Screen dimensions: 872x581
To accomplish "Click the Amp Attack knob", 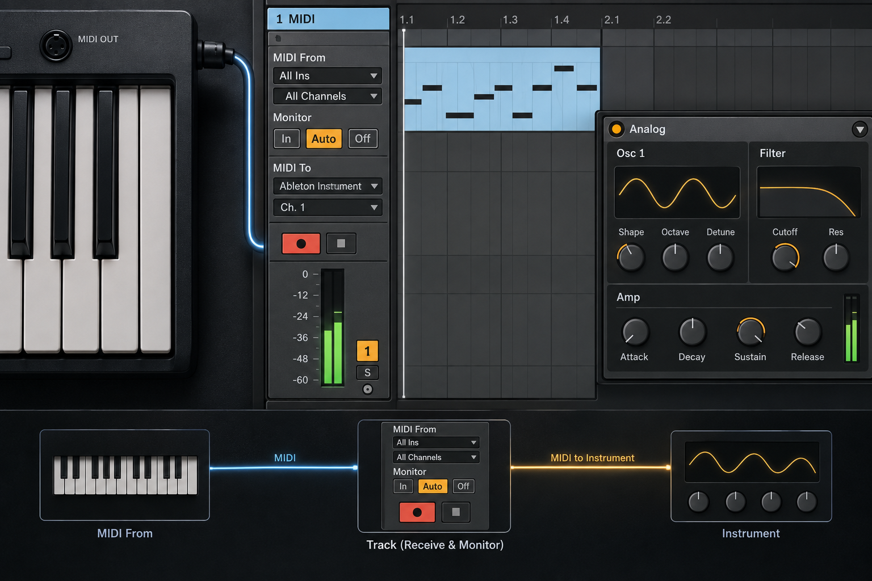I will (635, 332).
